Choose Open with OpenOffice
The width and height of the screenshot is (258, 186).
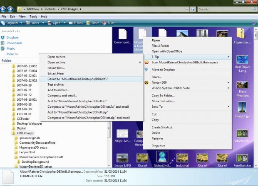(187, 51)
